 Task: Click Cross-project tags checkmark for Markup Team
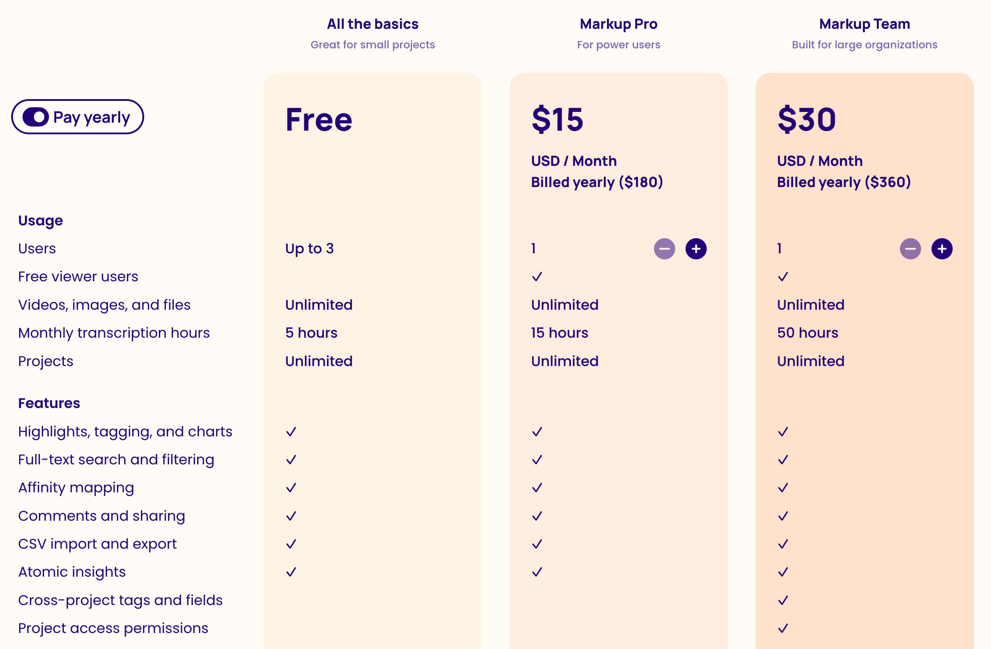point(783,600)
